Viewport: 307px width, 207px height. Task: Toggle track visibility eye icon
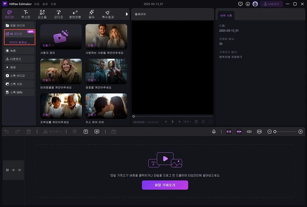pyautogui.click(x=13, y=170)
